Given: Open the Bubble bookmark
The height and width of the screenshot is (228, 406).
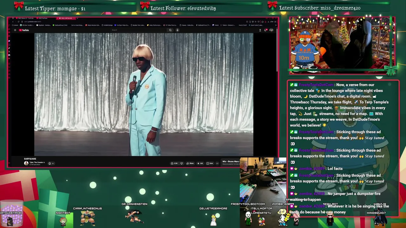Looking at the screenshot, I should 137,25.
